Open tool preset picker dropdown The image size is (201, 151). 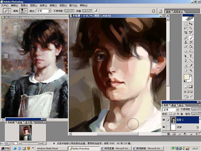pyautogui.click(x=9, y=11)
